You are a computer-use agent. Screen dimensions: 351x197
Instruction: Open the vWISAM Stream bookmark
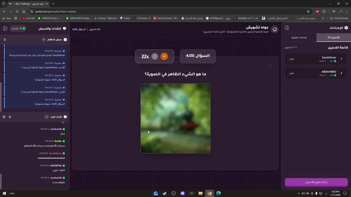[49, 18]
